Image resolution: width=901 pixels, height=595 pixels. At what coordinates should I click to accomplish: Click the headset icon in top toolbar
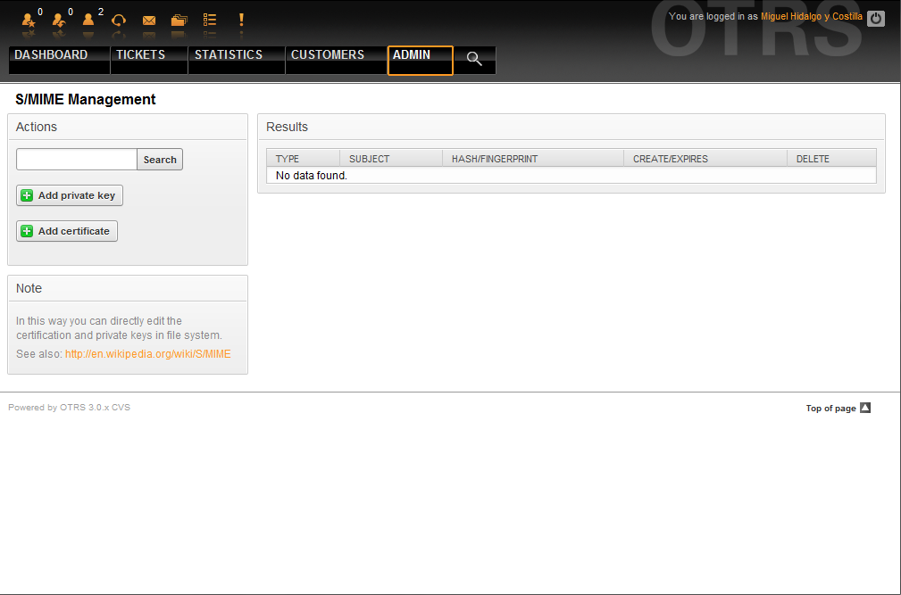click(x=119, y=20)
